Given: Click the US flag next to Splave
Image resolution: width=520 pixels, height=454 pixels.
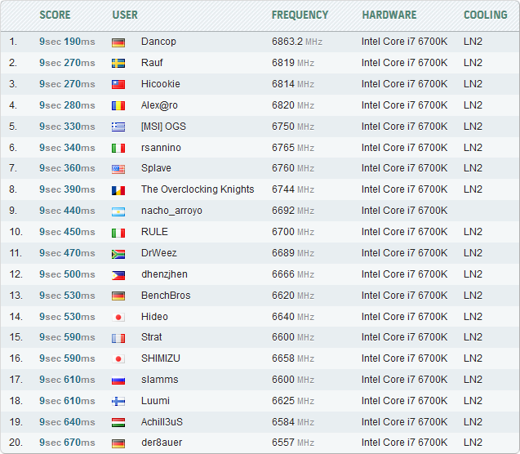Looking at the screenshot, I should point(118,169).
